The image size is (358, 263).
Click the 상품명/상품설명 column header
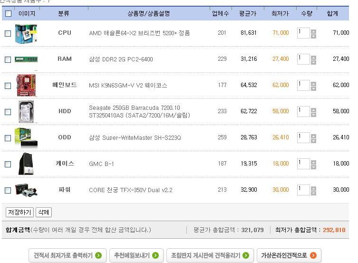coord(148,13)
